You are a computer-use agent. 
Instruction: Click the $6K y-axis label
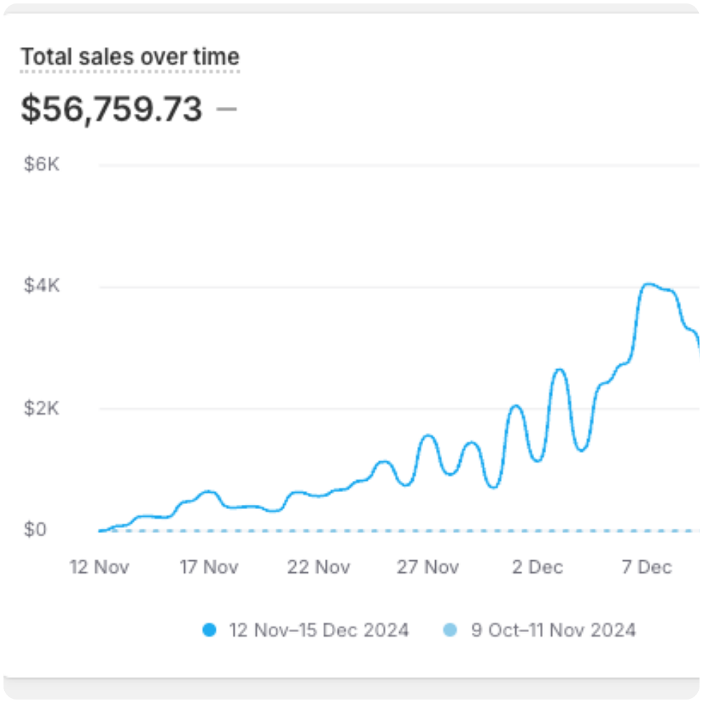point(42,165)
